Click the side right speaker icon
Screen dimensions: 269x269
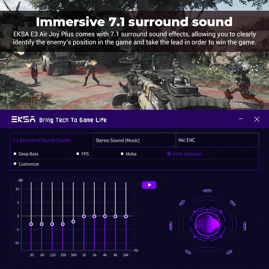click(245, 226)
